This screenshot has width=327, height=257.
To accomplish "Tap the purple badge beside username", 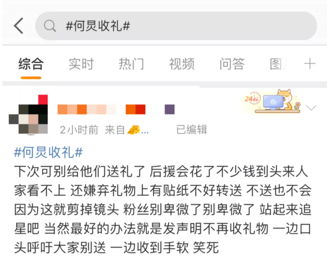I will coord(170,109).
